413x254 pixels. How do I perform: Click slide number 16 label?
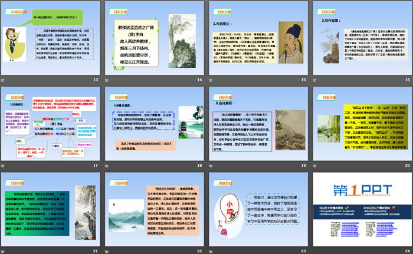[x=408, y=80]
